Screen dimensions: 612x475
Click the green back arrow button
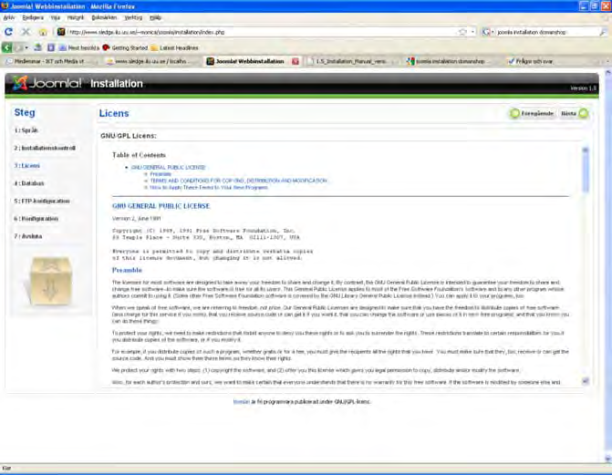pyautogui.click(x=6, y=47)
